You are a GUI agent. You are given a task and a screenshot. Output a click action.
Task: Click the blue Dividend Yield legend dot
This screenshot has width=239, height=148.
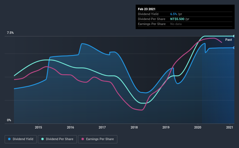click(9, 139)
